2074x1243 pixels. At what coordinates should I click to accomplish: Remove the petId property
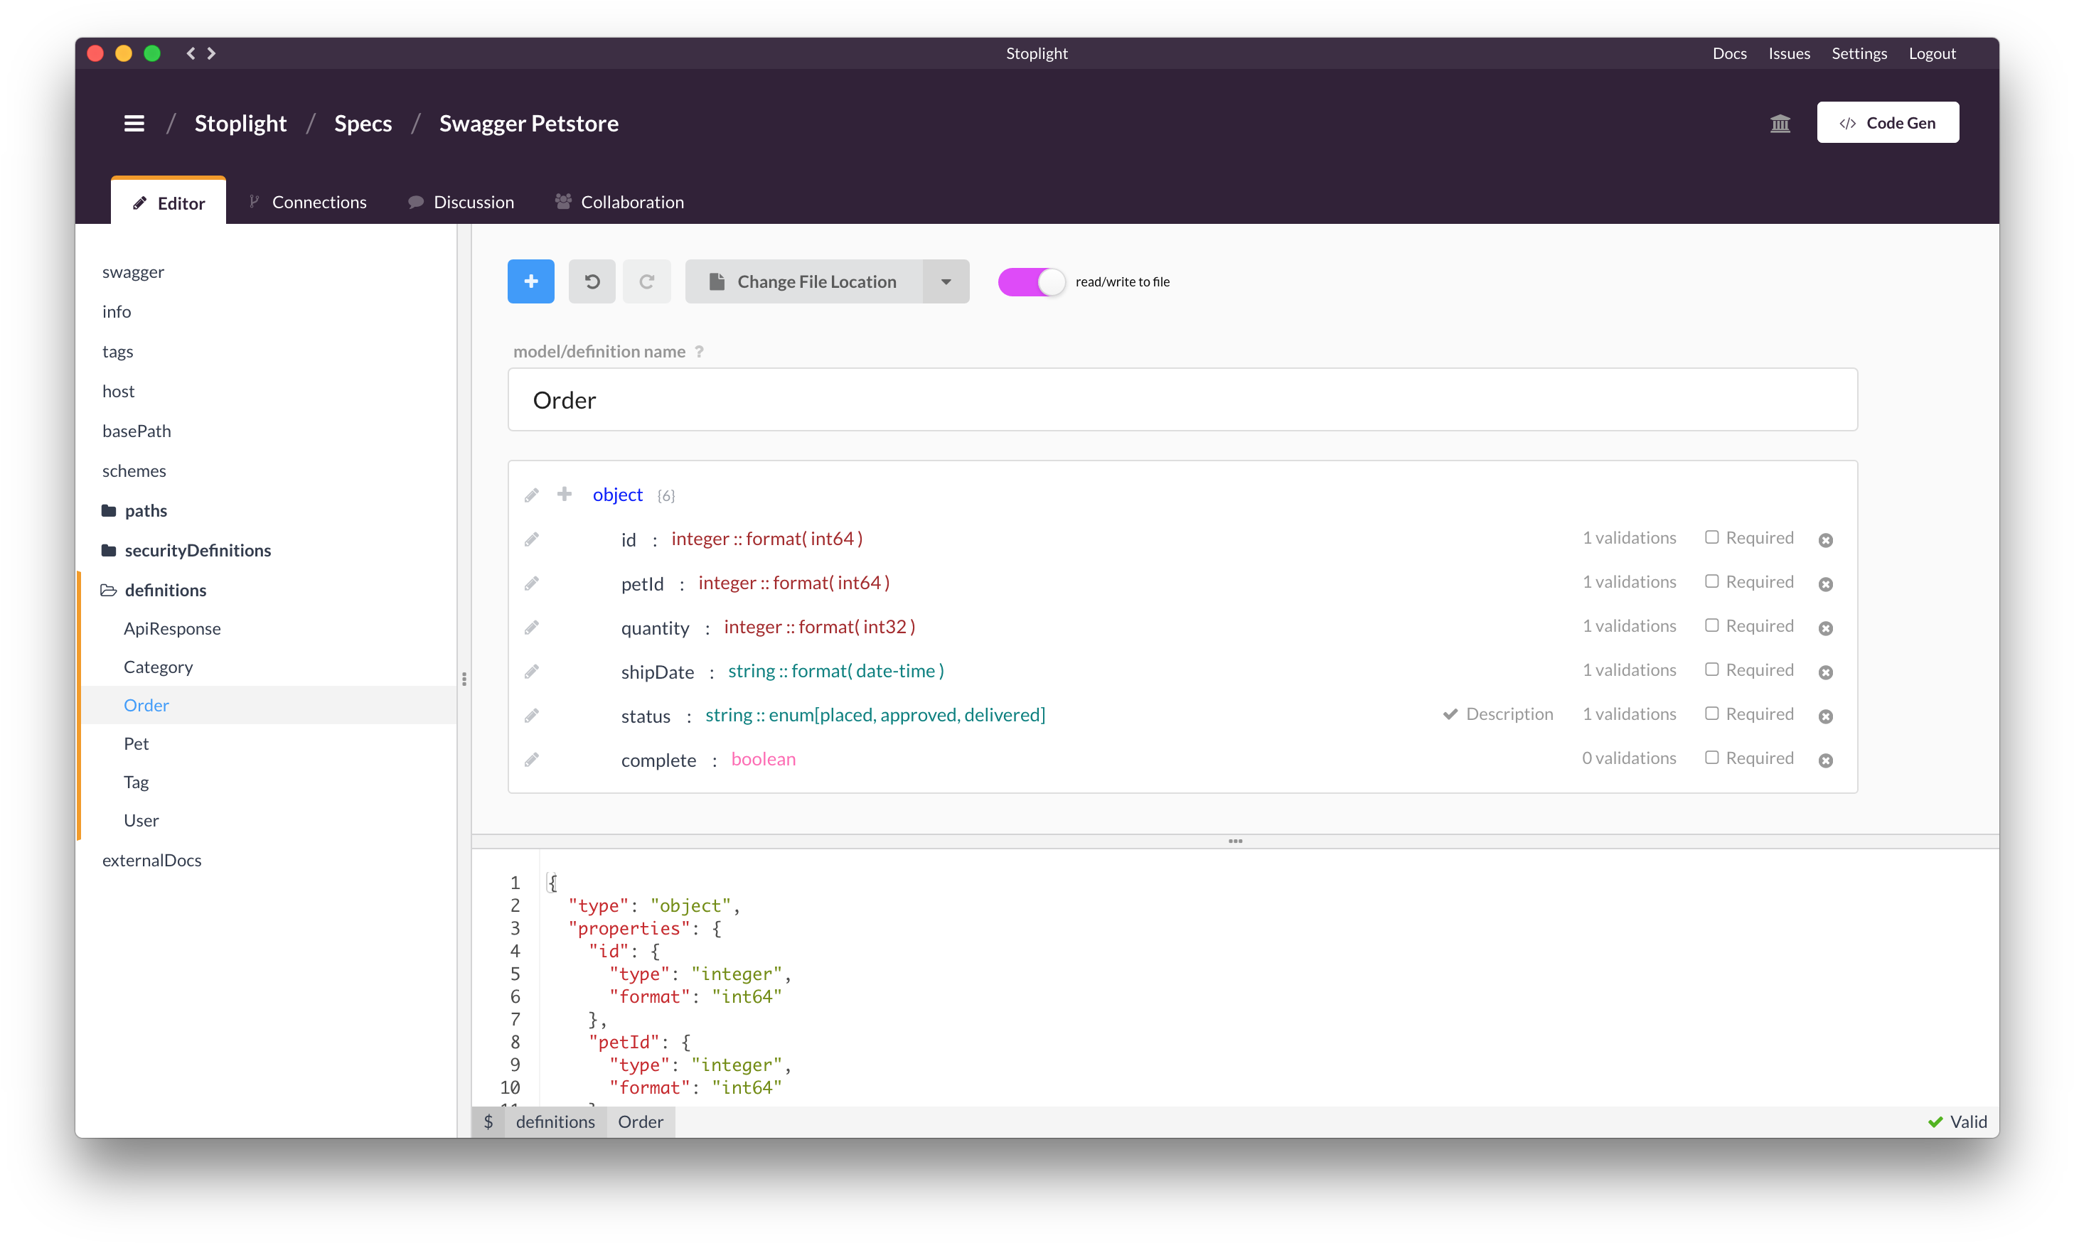click(1826, 583)
